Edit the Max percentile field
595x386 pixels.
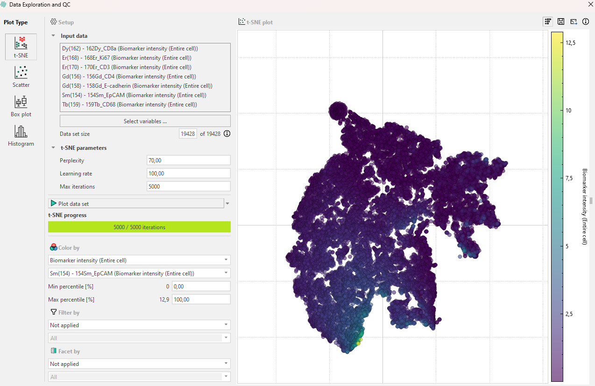201,299
